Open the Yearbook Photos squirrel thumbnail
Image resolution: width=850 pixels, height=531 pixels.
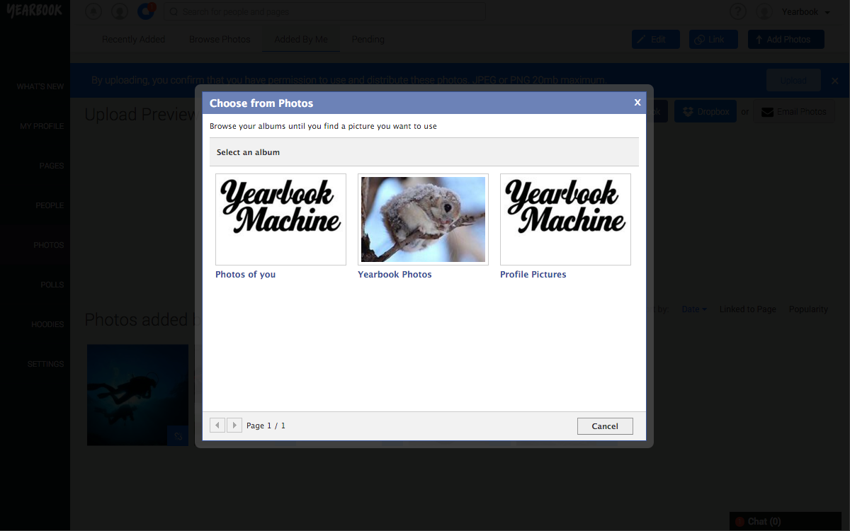tap(423, 219)
